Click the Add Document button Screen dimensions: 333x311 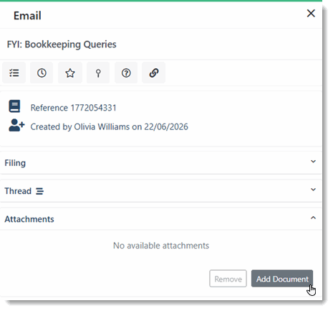point(282,279)
